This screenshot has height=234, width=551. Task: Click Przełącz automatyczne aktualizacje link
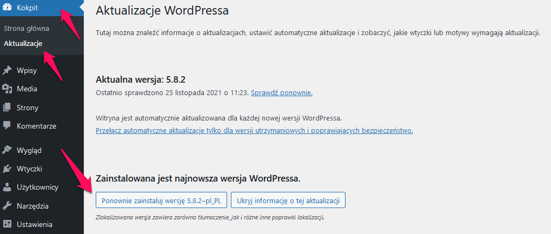point(255,131)
